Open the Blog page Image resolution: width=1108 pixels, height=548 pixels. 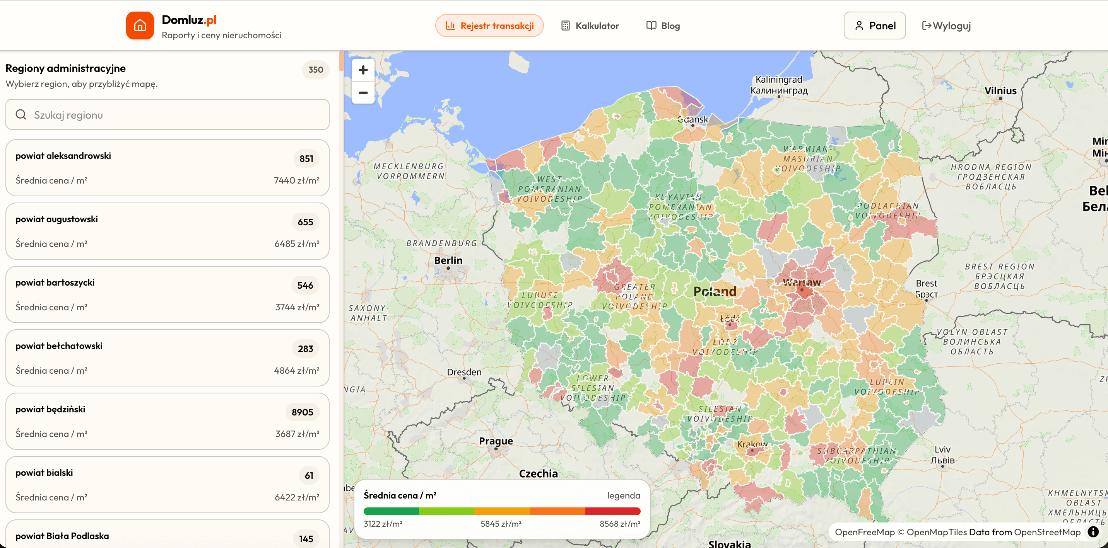[663, 26]
